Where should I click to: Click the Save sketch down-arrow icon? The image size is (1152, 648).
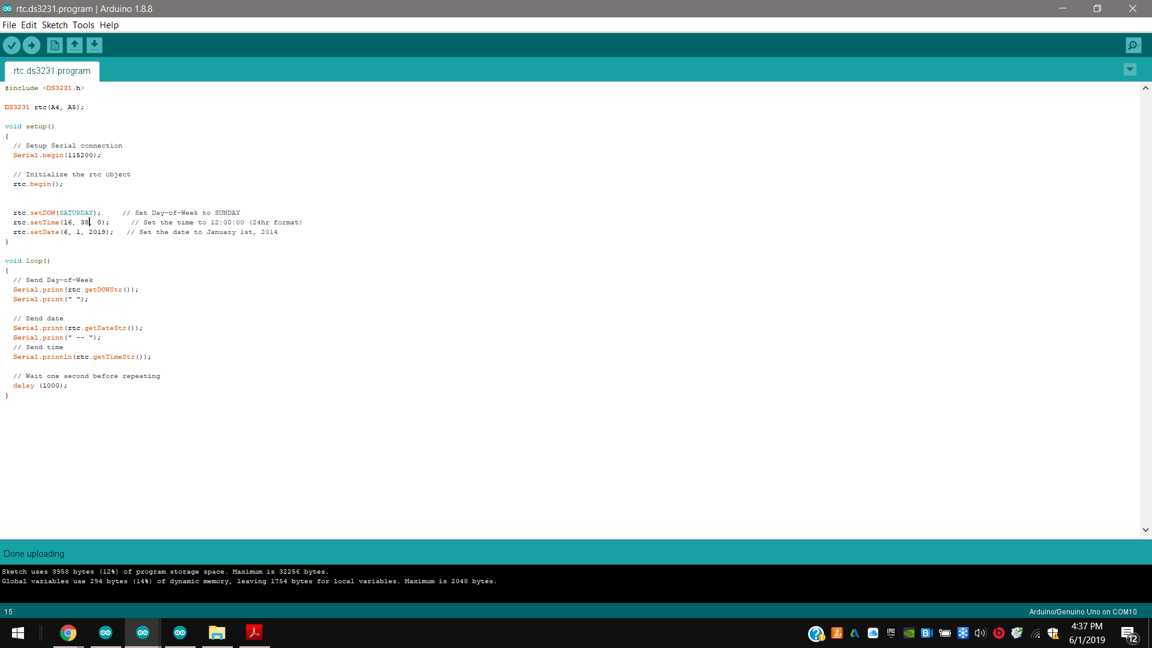pyautogui.click(x=94, y=45)
